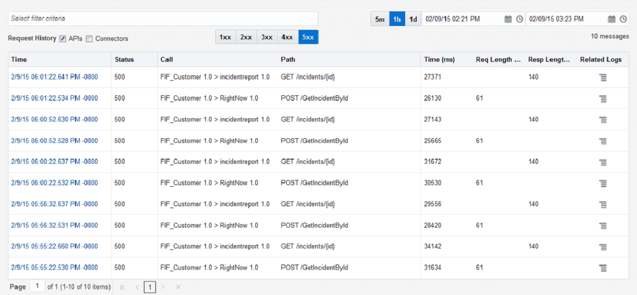The height and width of the screenshot is (295, 637).
Task: Open the 2/9/15 06:01:22.534 PM message link
Action: pos(54,98)
